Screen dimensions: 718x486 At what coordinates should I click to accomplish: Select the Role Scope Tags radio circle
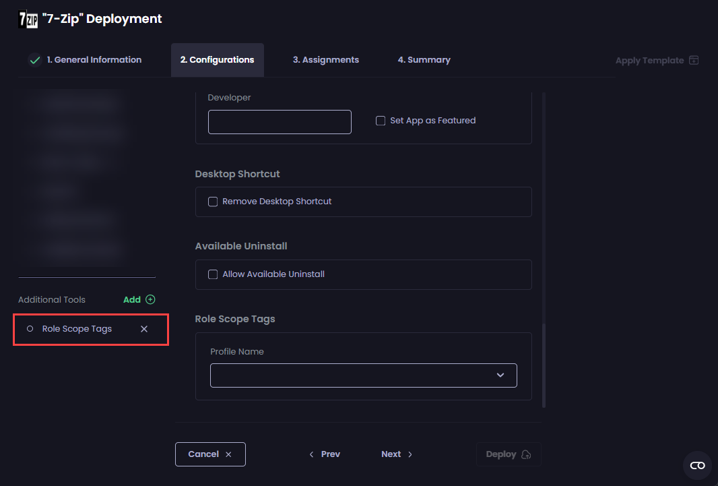30,328
